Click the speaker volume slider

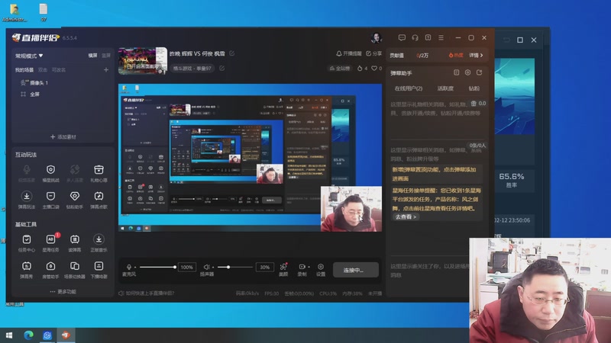(234, 268)
